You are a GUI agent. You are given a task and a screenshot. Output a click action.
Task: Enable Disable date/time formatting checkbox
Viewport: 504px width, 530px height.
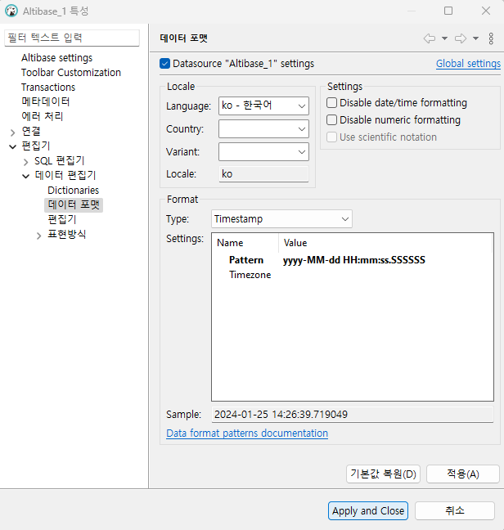click(332, 103)
